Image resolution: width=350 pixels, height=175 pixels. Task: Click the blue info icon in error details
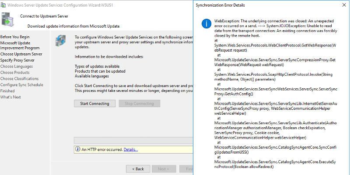point(206,24)
